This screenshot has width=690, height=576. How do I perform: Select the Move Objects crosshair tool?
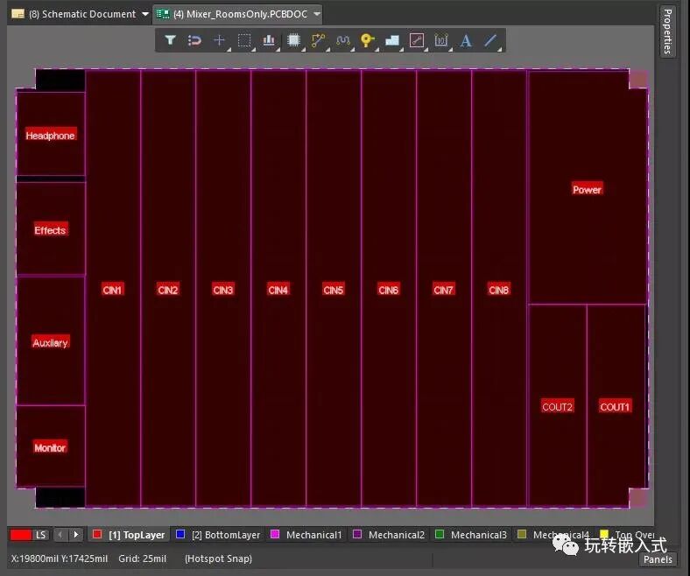coord(219,40)
